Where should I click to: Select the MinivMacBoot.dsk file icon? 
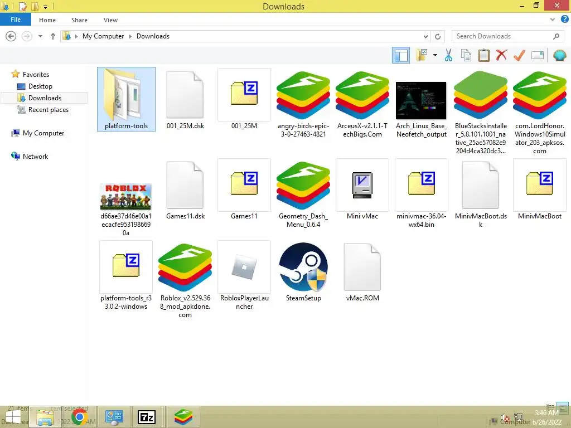point(480,185)
